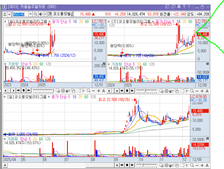224x169 pixels.
Task: Click left scroll arrow under monthly chart
Action: click(5, 90)
